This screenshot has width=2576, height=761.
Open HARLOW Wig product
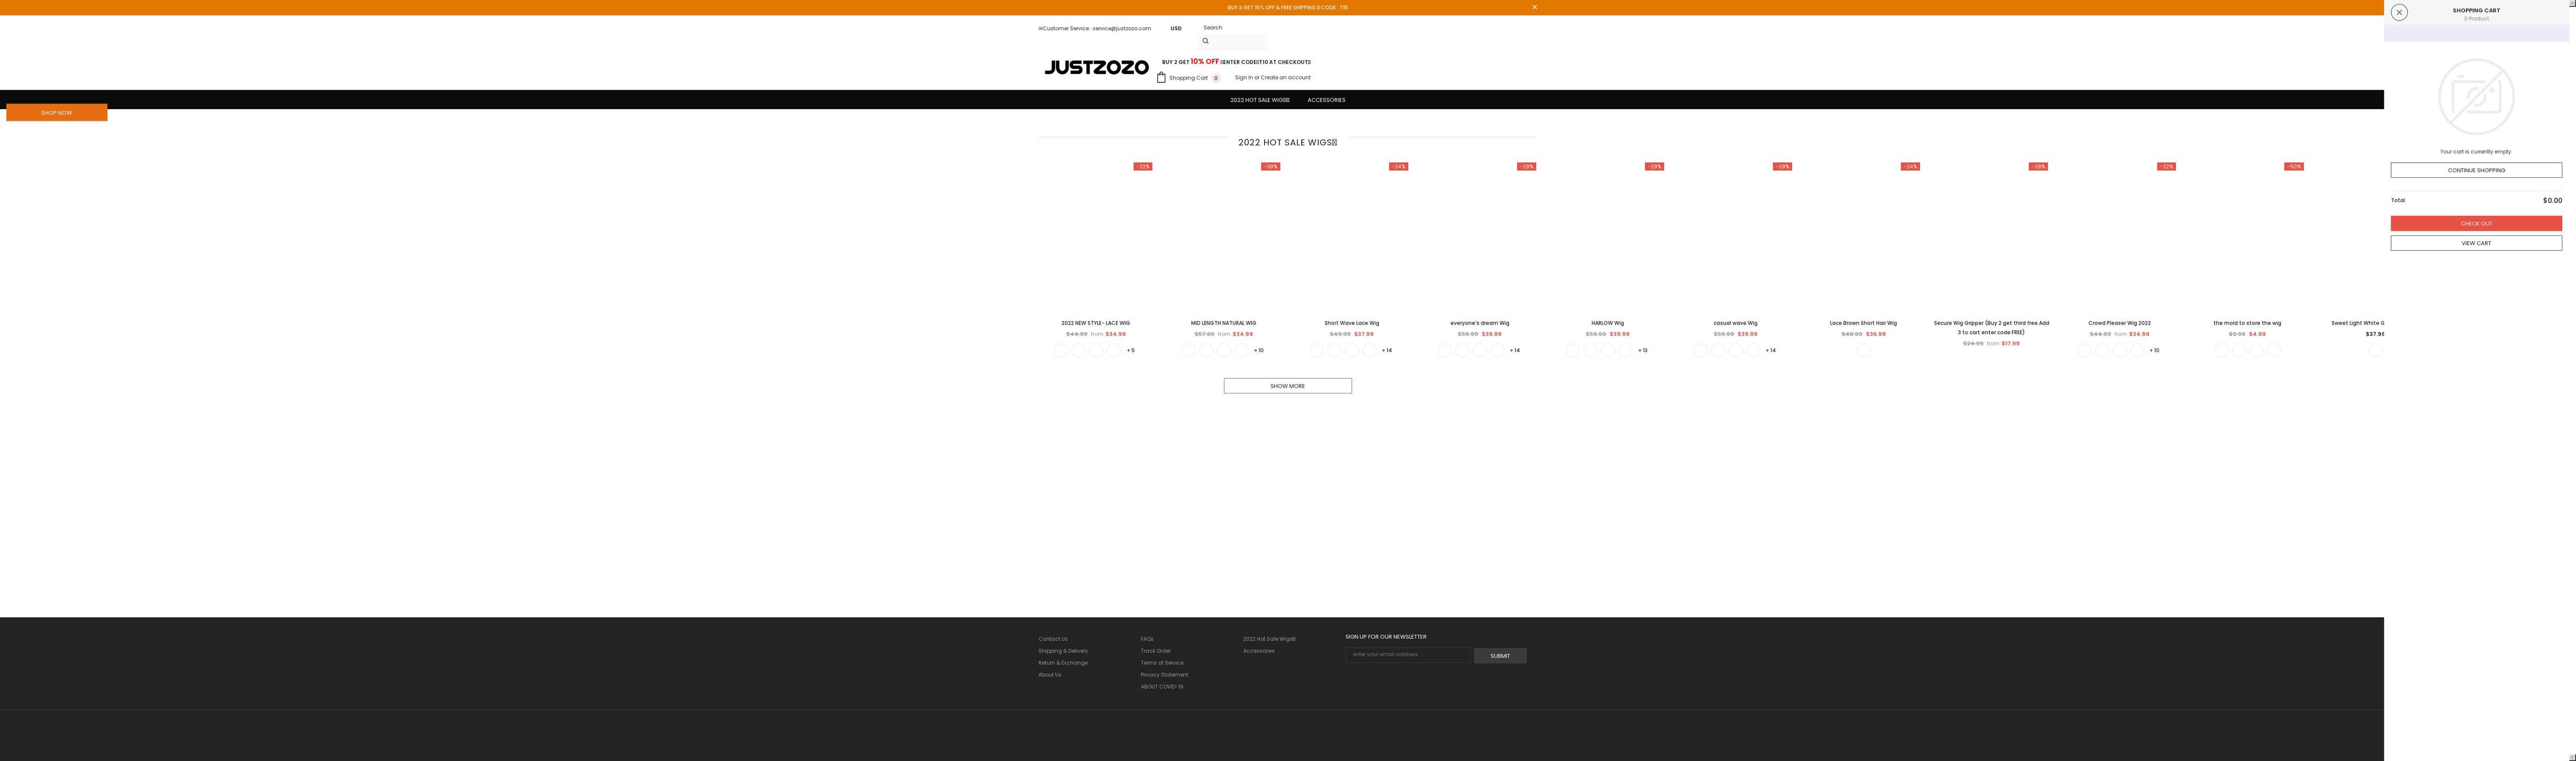pos(1607,323)
